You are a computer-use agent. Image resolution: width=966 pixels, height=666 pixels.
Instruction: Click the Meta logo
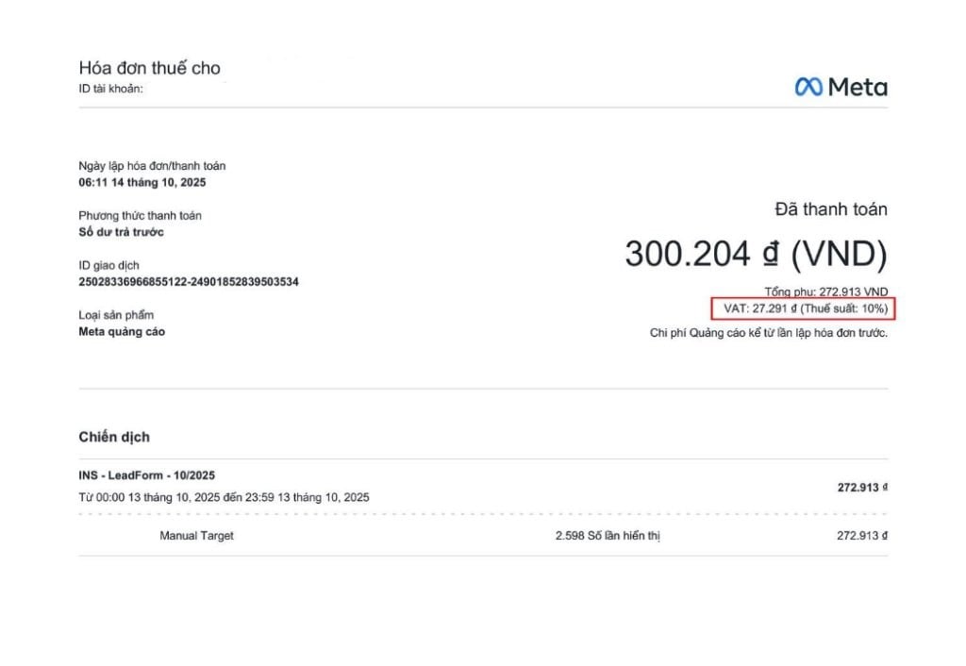[841, 87]
